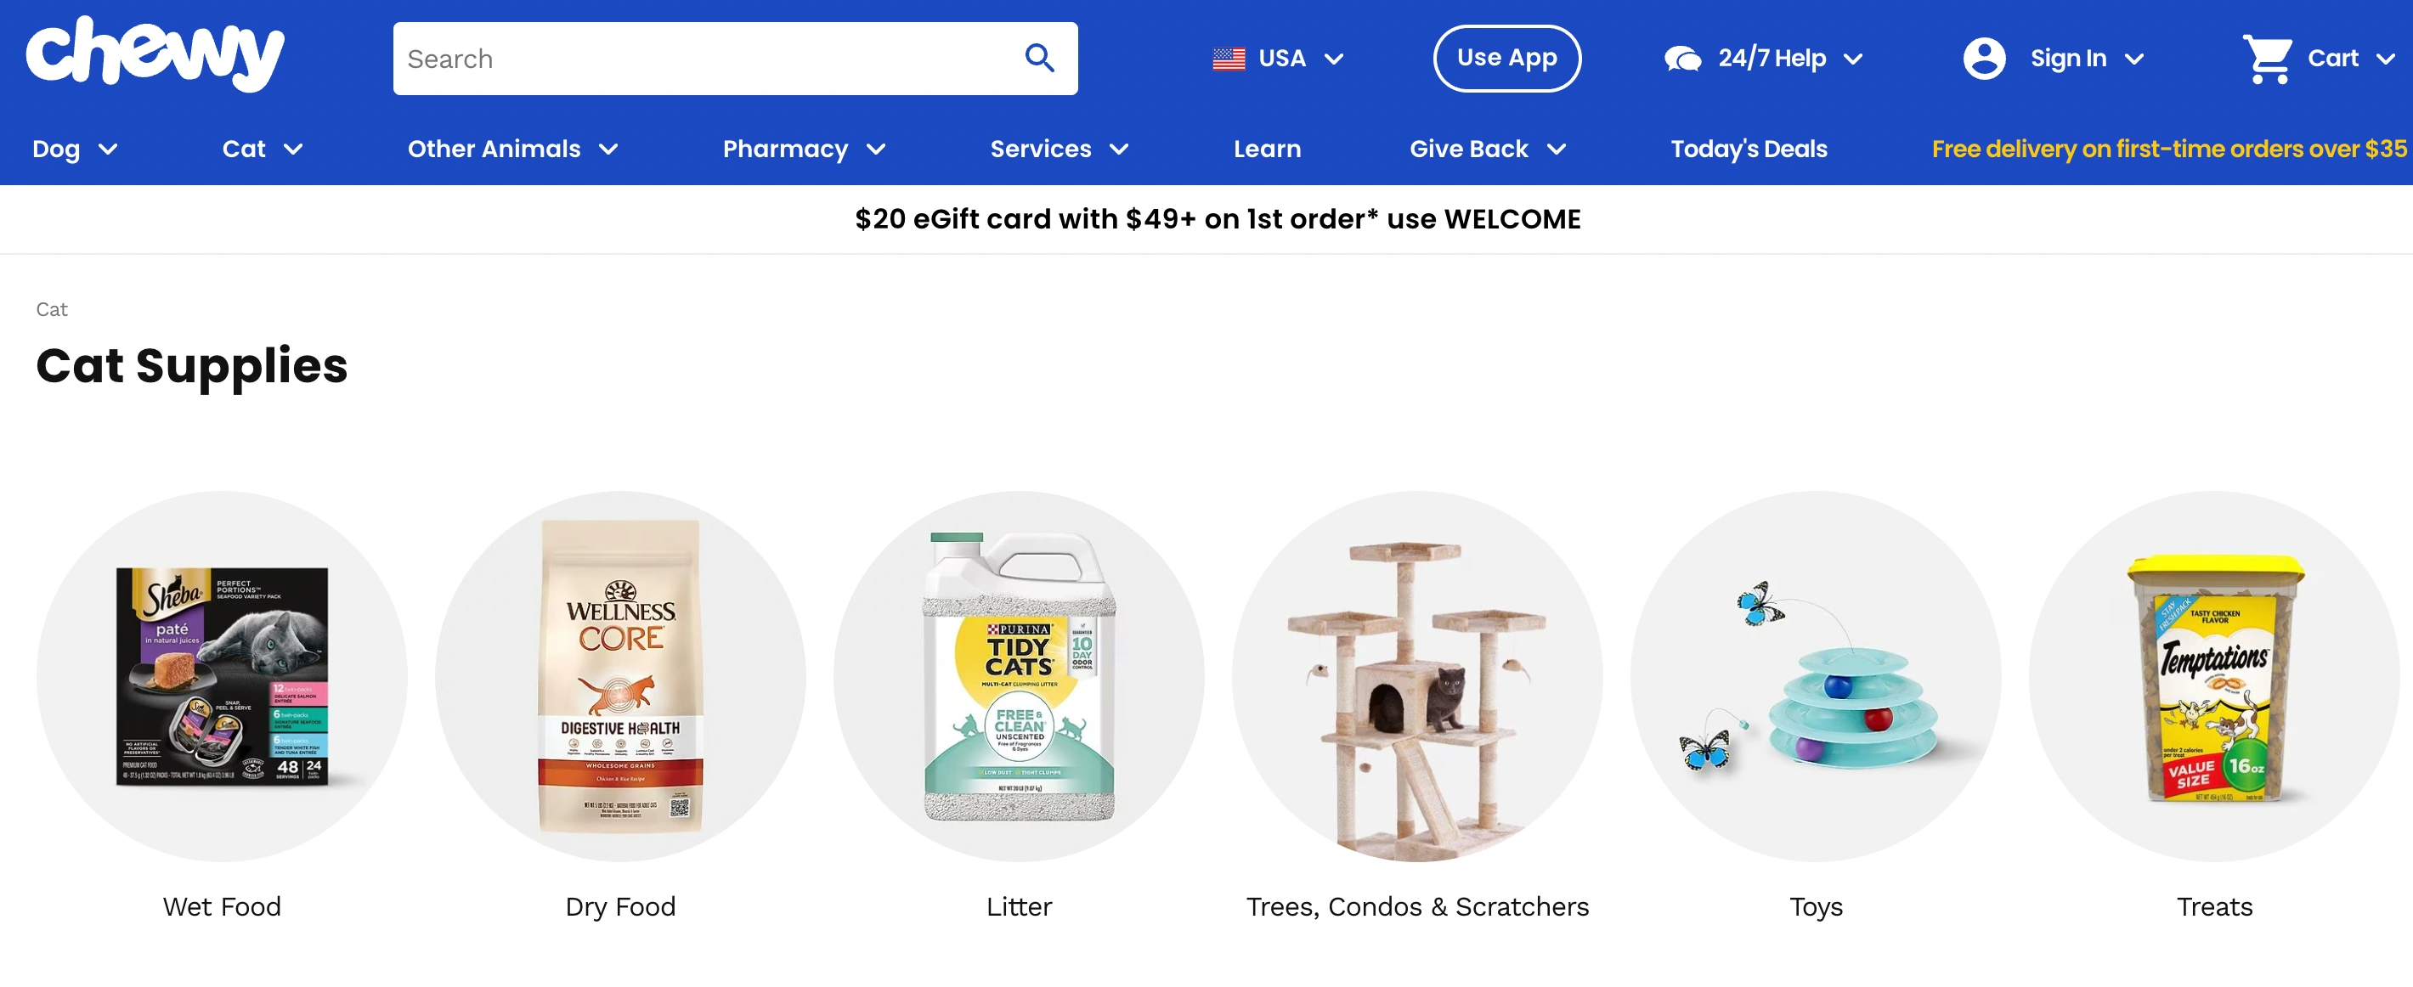Viewport: 2413px width, 987px height.
Task: Click the search magnifying glass icon
Action: click(1039, 58)
